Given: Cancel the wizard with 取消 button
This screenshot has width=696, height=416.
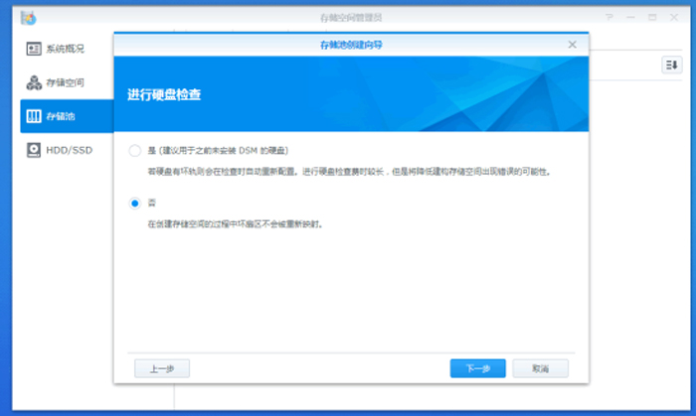Looking at the screenshot, I should [x=540, y=368].
